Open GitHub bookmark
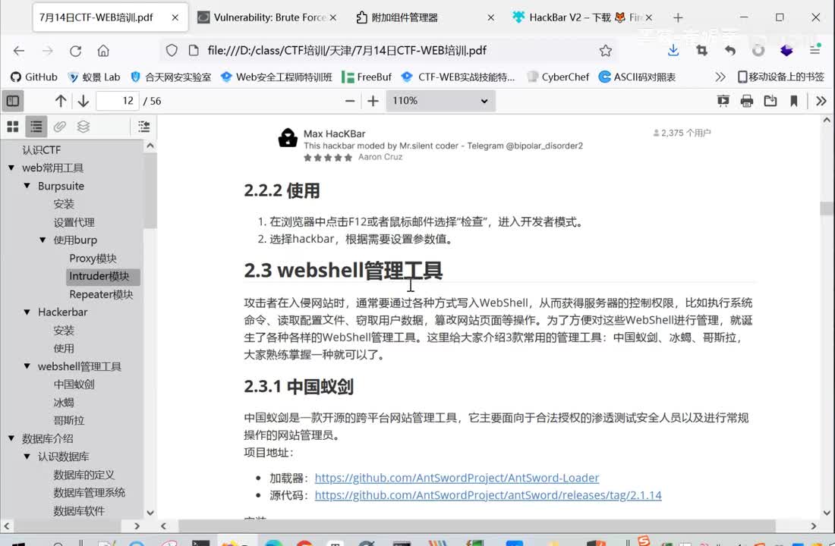This screenshot has height=546, width=835. coord(34,77)
